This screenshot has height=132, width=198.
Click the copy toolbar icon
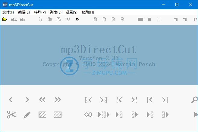(50, 20)
